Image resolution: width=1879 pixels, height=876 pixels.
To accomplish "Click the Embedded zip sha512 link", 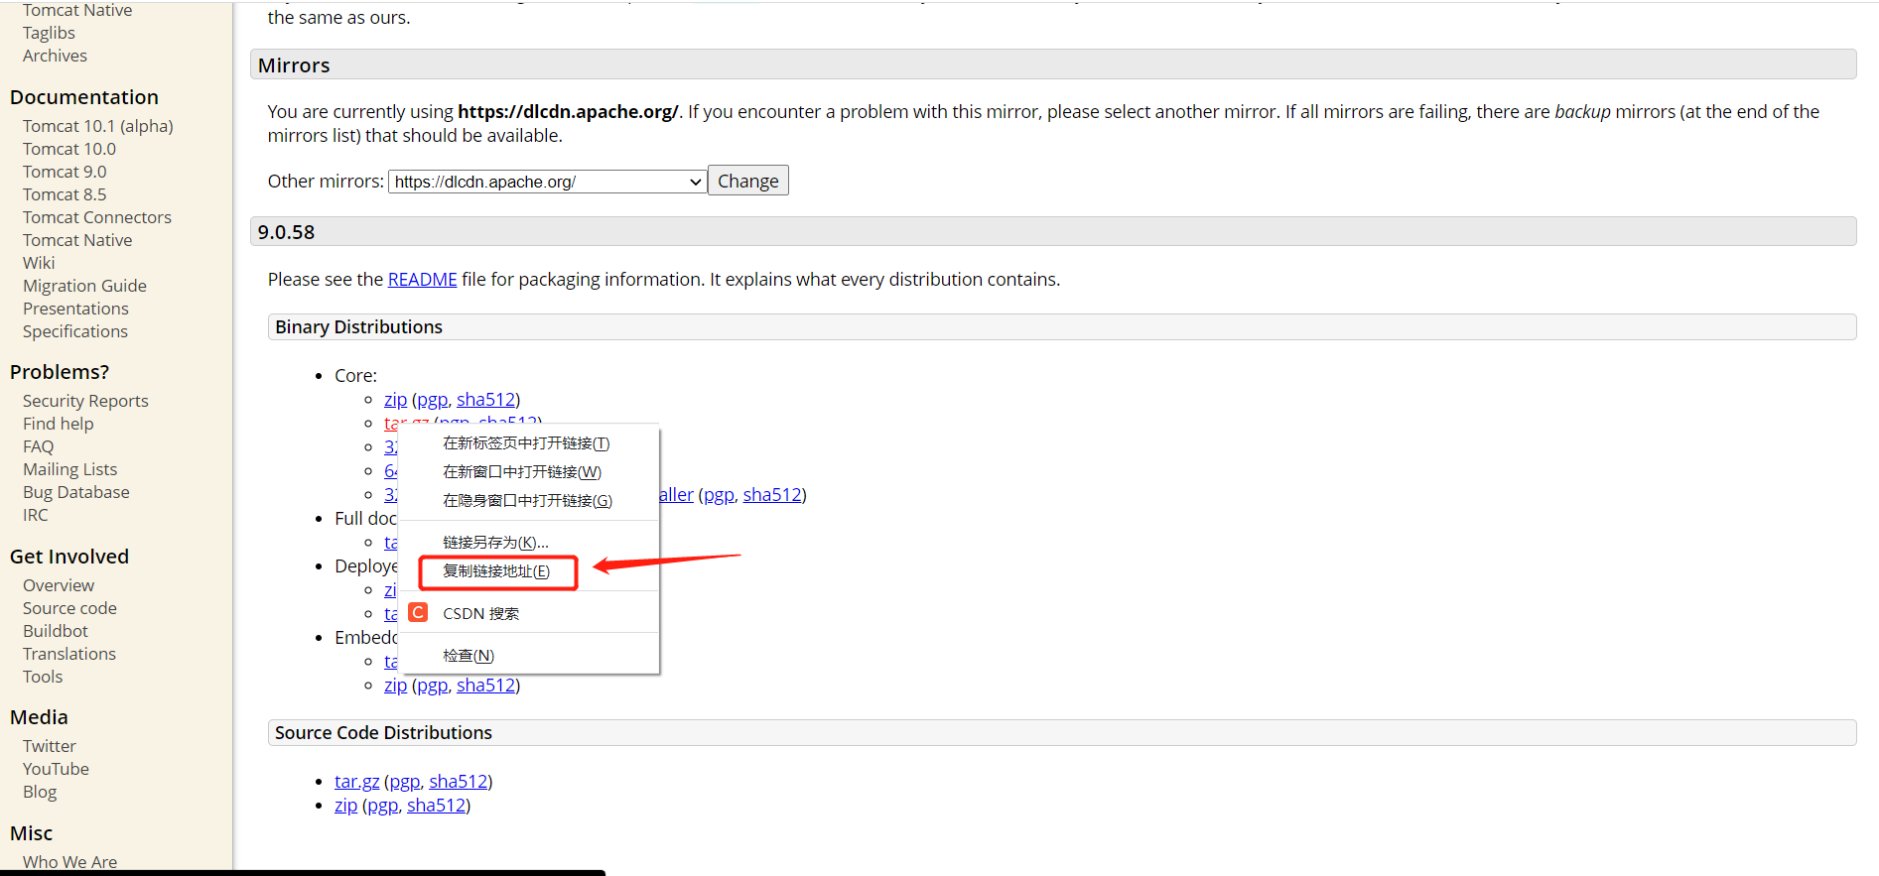I will pos(485,686).
